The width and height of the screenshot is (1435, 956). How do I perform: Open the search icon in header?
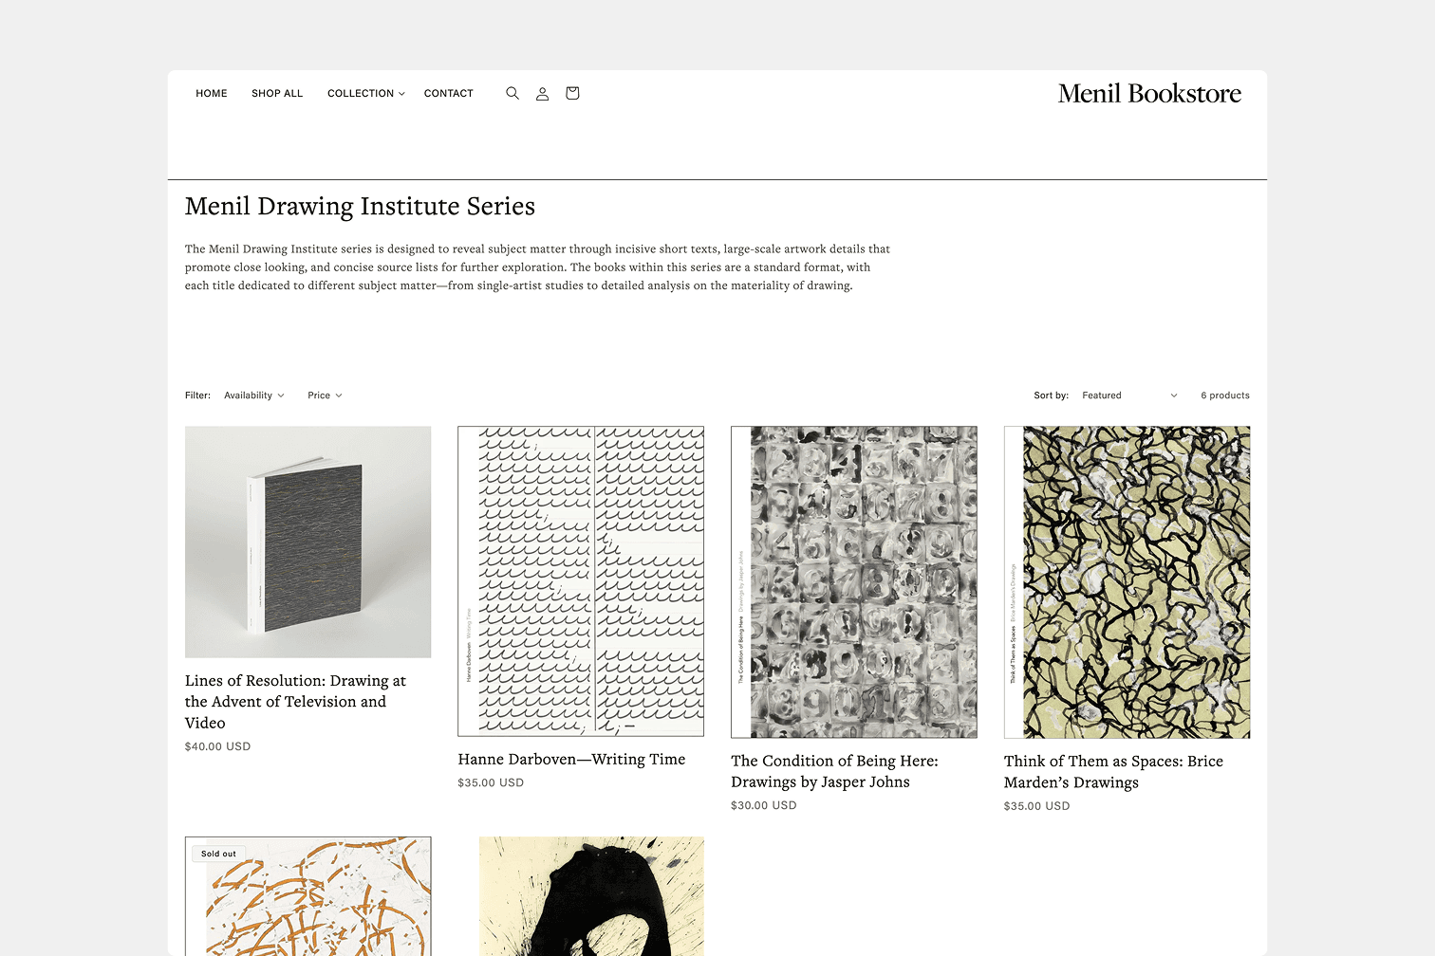point(512,93)
